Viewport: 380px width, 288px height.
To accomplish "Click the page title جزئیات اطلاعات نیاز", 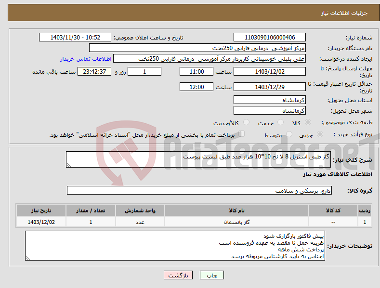I will click(344, 13).
